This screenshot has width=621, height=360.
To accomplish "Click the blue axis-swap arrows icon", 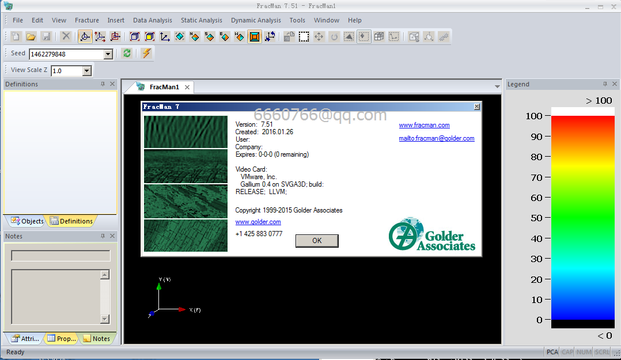I will (x=270, y=37).
